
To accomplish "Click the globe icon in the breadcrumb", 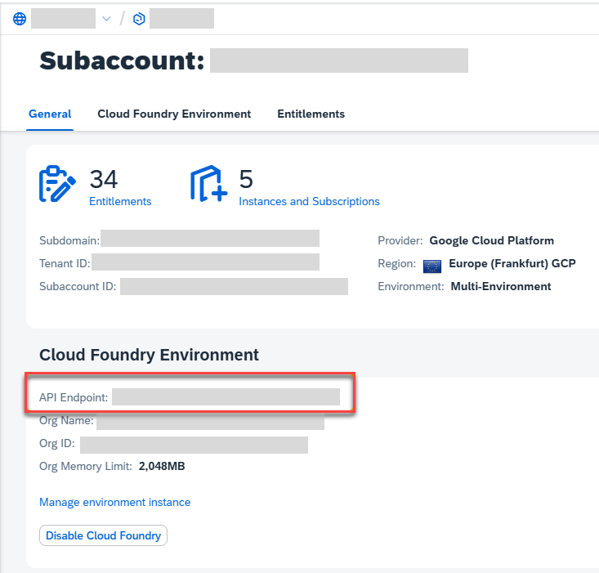I will click(20, 19).
